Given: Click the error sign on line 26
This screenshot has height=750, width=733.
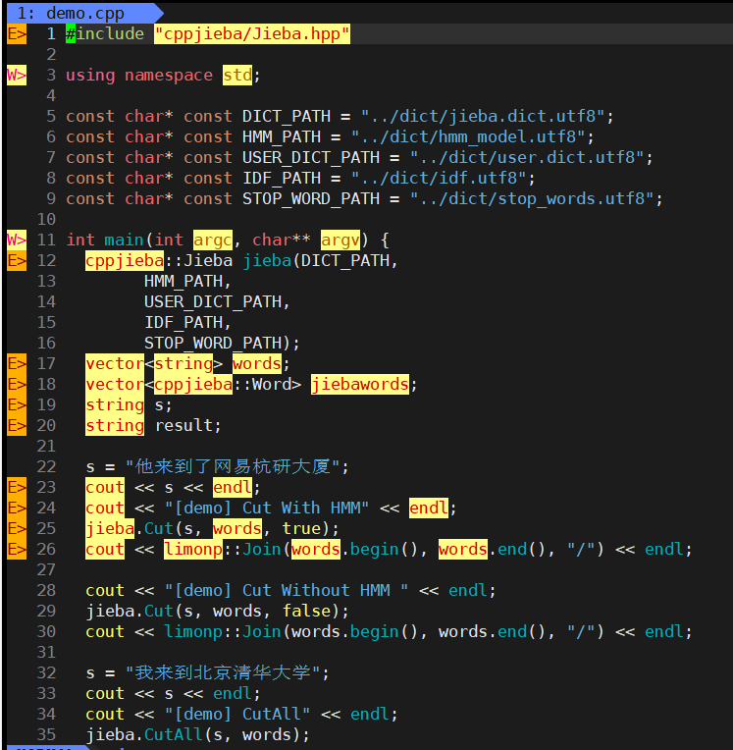Looking at the screenshot, I should pyautogui.click(x=17, y=549).
